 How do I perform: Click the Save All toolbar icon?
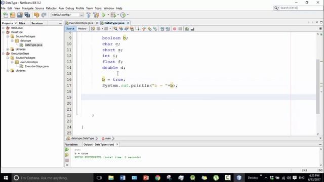pos(27,15)
